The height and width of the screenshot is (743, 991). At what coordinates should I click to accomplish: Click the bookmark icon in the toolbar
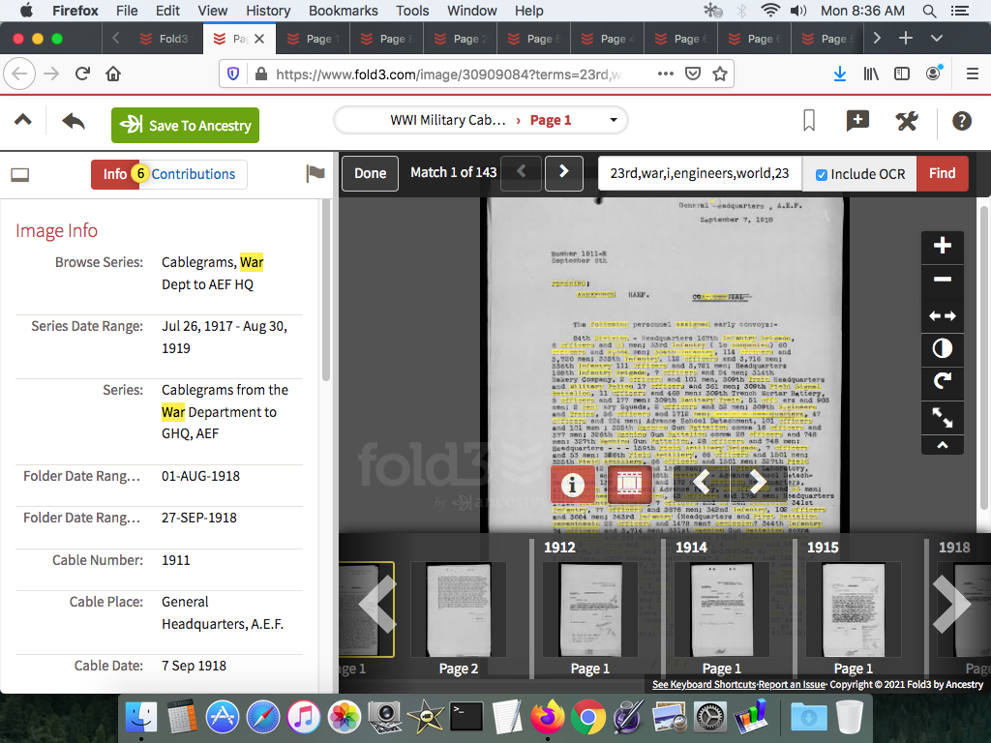[x=809, y=121]
